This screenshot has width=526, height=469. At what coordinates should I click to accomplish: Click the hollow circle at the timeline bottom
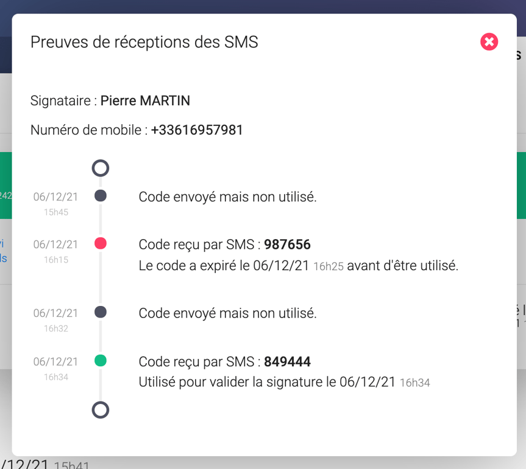(100, 410)
